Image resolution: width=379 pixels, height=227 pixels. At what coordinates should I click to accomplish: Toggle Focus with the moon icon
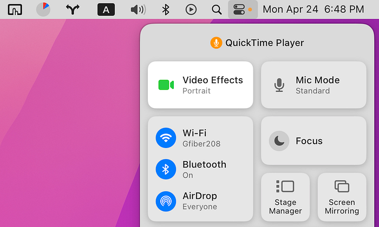coord(279,141)
